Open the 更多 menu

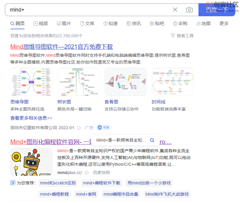pyautogui.click(x=224, y=23)
